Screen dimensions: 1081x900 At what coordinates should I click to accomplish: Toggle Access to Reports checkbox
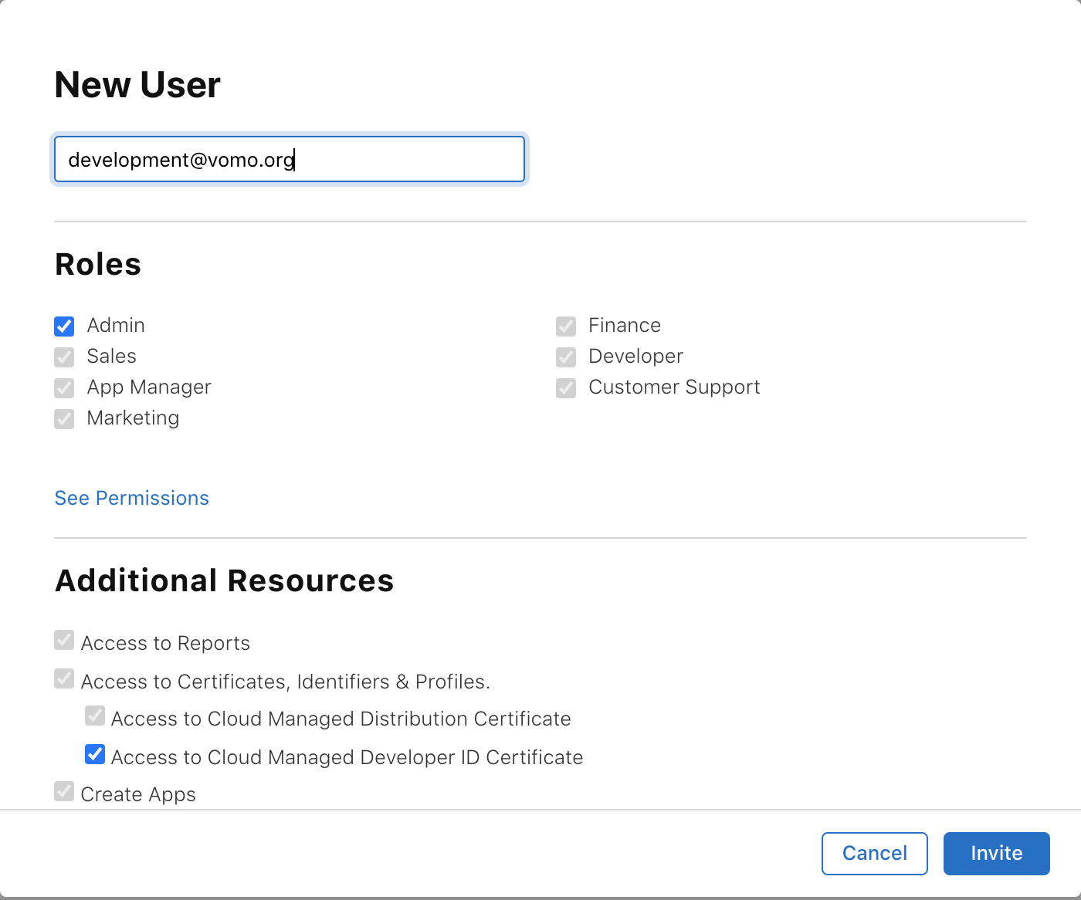click(64, 640)
